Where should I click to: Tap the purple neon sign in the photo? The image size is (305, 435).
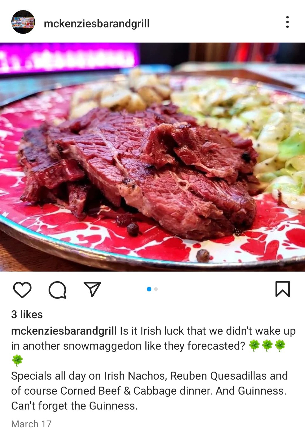pyautogui.click(x=69, y=58)
